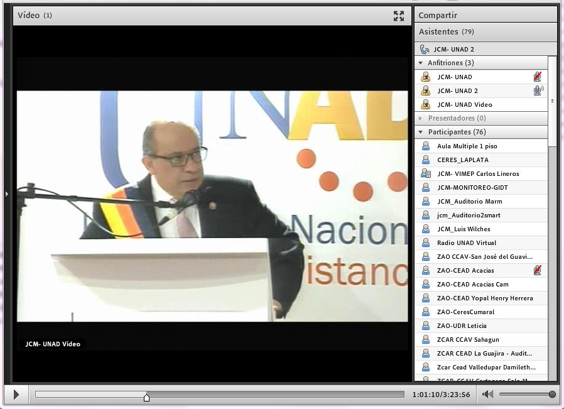Select participant ZAO-CEAD Acacias
This screenshot has width=564, height=409.
481,271
